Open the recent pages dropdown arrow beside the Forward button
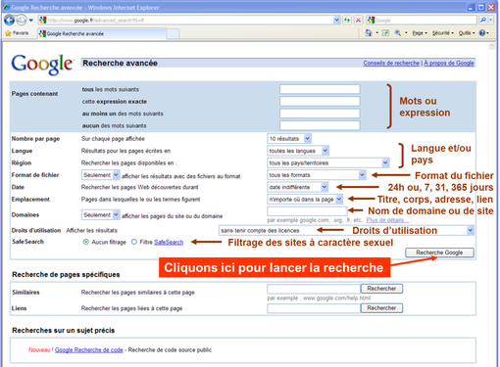This screenshot has height=367, width=500. pyautogui.click(x=31, y=21)
